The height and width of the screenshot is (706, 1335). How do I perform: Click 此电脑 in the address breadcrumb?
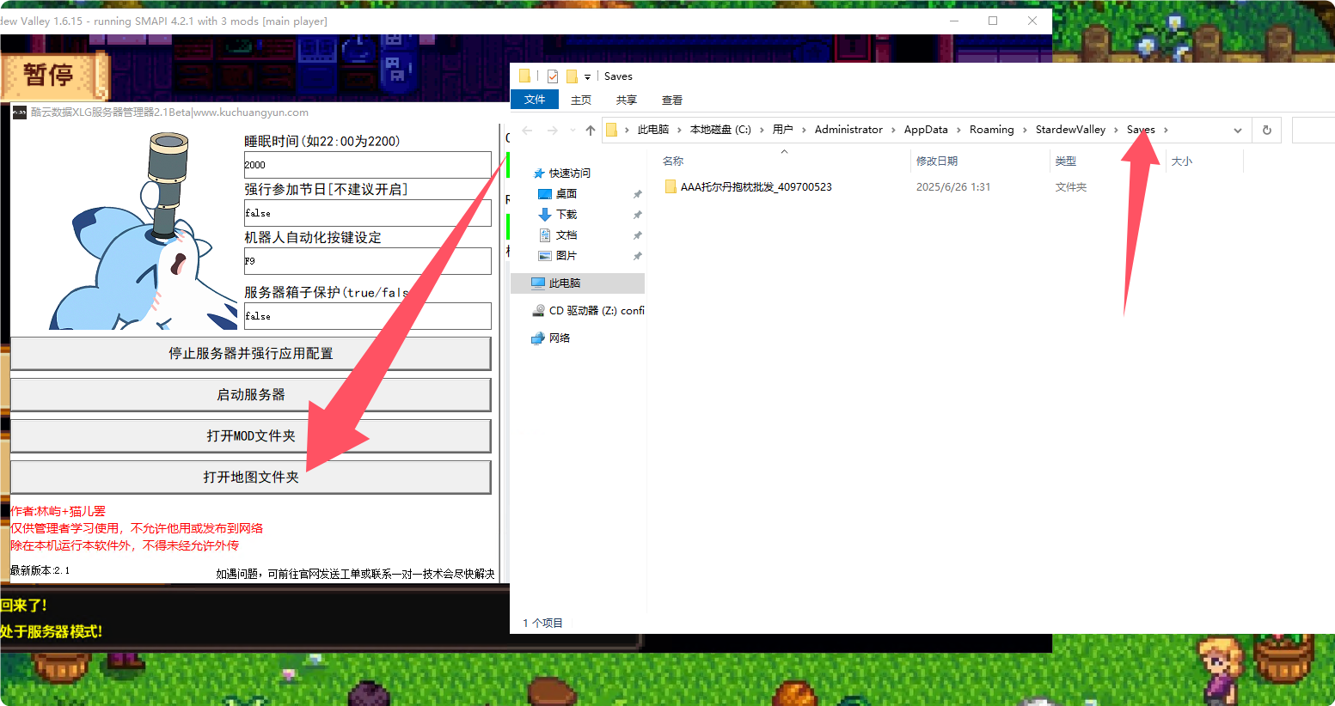click(653, 130)
